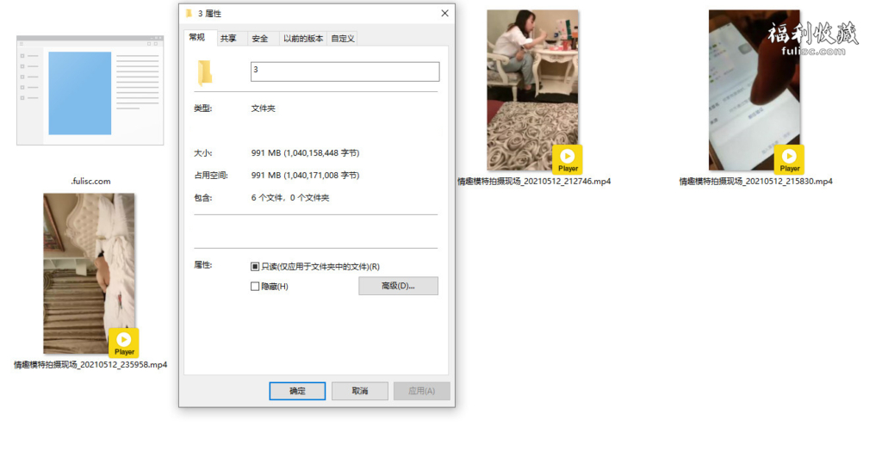Click disk usage value 991 MB (1,040,171,008 字节)
Screen dimensions: 882x470
(x=305, y=176)
